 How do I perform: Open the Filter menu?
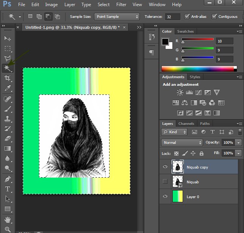121,5
